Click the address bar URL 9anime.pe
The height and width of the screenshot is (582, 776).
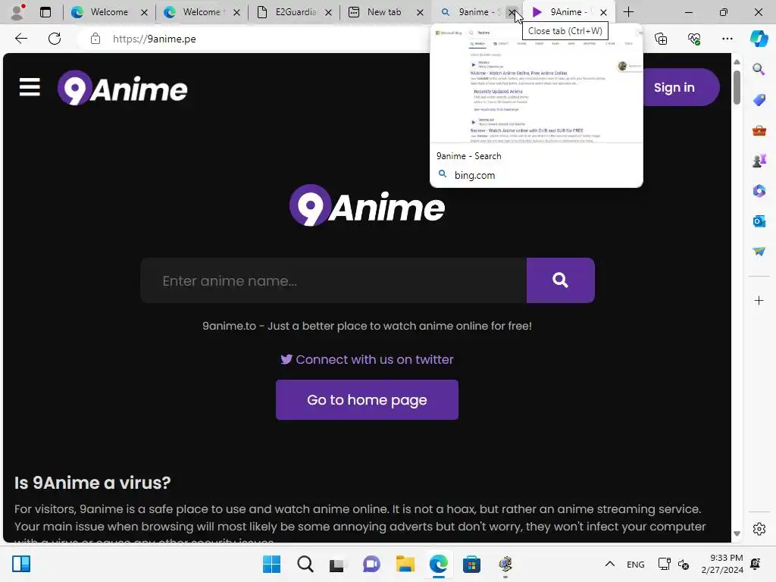(x=155, y=39)
